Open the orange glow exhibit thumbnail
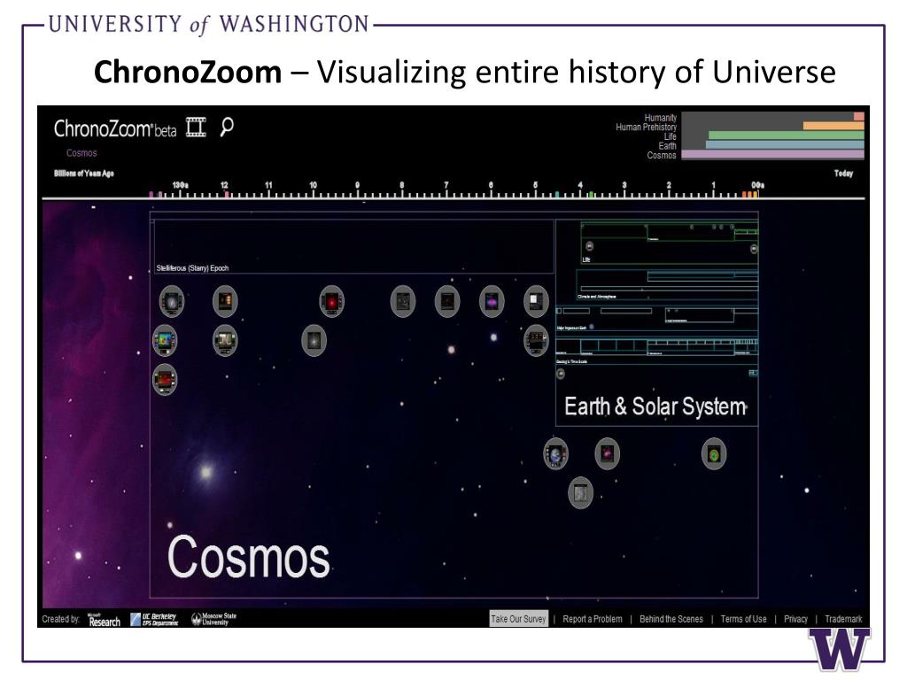This screenshot has width=907, height=680. click(225, 301)
